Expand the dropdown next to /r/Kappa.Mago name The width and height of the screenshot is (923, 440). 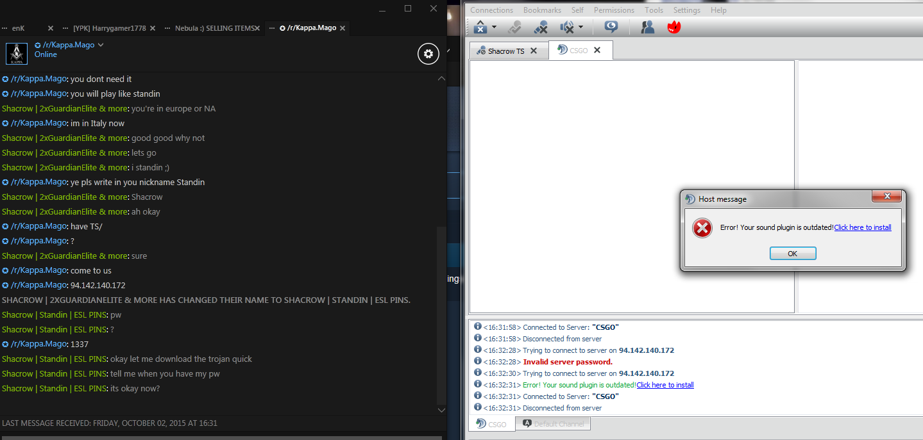[x=101, y=45]
